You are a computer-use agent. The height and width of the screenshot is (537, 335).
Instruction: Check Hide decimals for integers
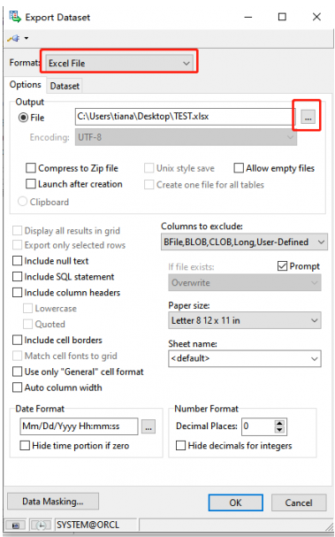(180, 446)
